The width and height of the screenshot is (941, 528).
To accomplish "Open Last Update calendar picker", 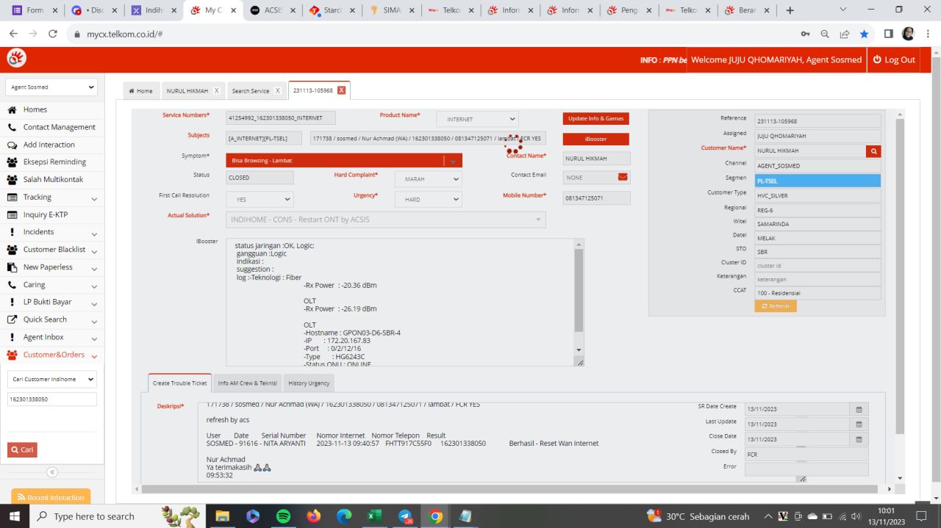I will 859,424.
